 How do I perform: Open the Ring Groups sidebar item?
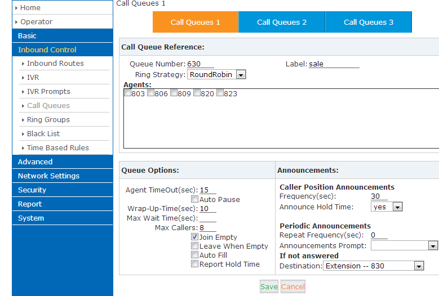(x=48, y=119)
